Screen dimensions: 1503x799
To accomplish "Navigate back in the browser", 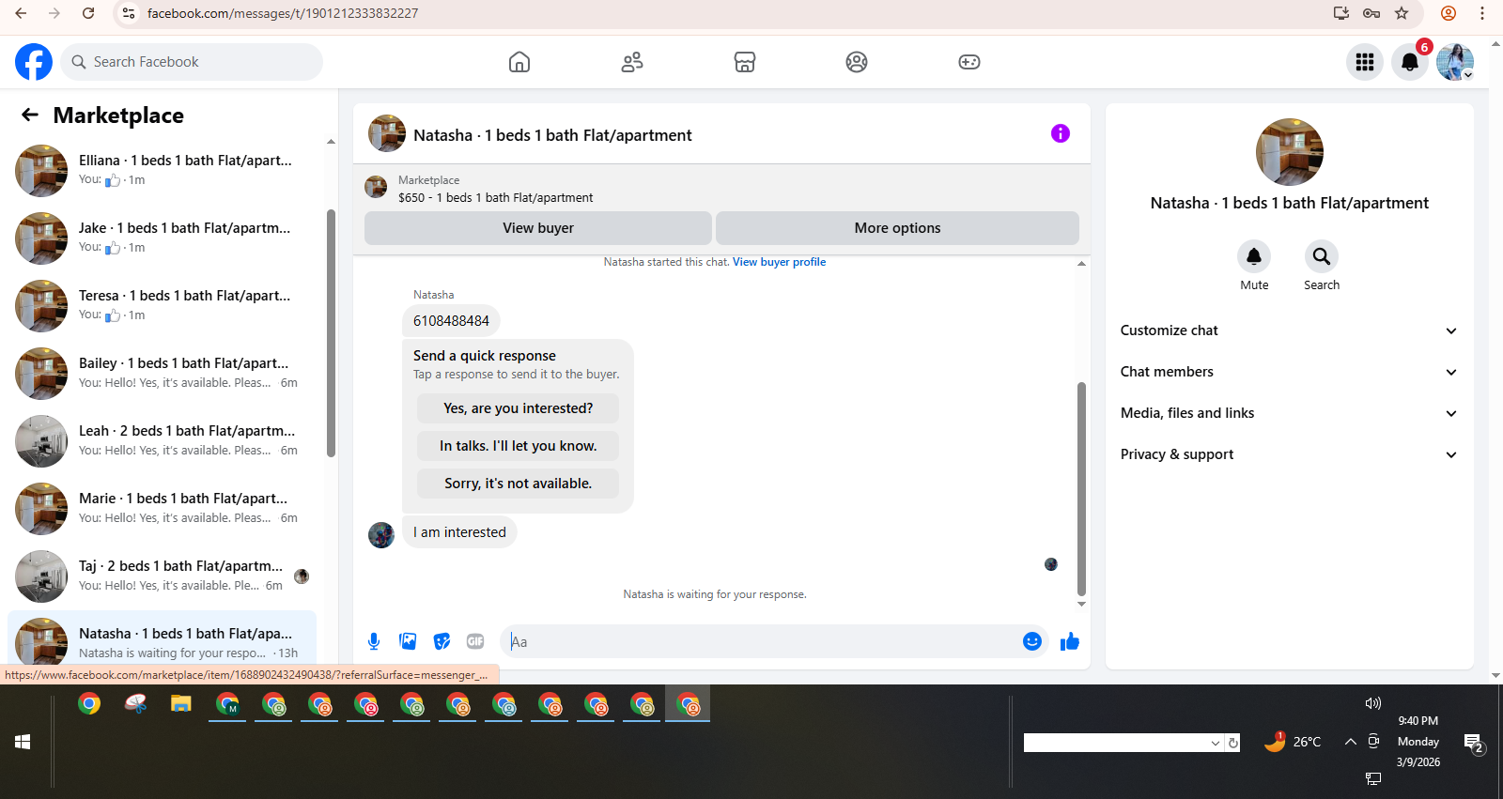I will click(x=21, y=13).
